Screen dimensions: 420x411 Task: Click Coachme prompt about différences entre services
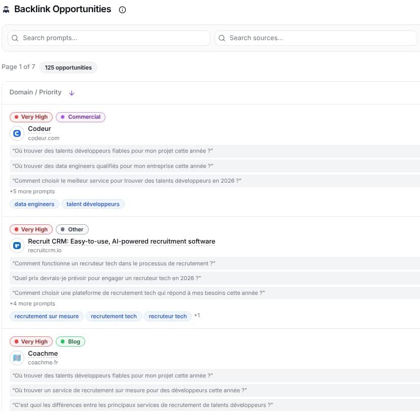pyautogui.click(x=215, y=405)
